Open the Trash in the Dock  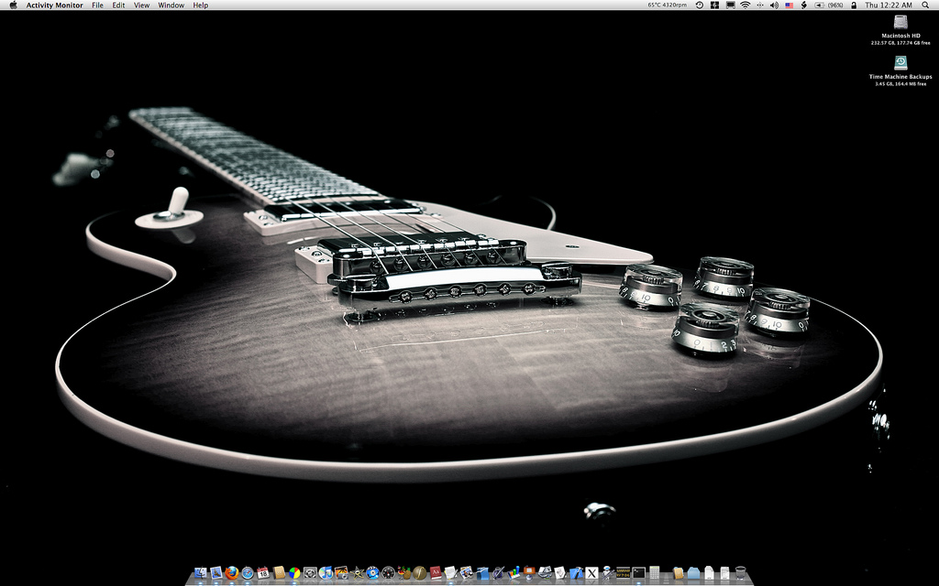741,573
